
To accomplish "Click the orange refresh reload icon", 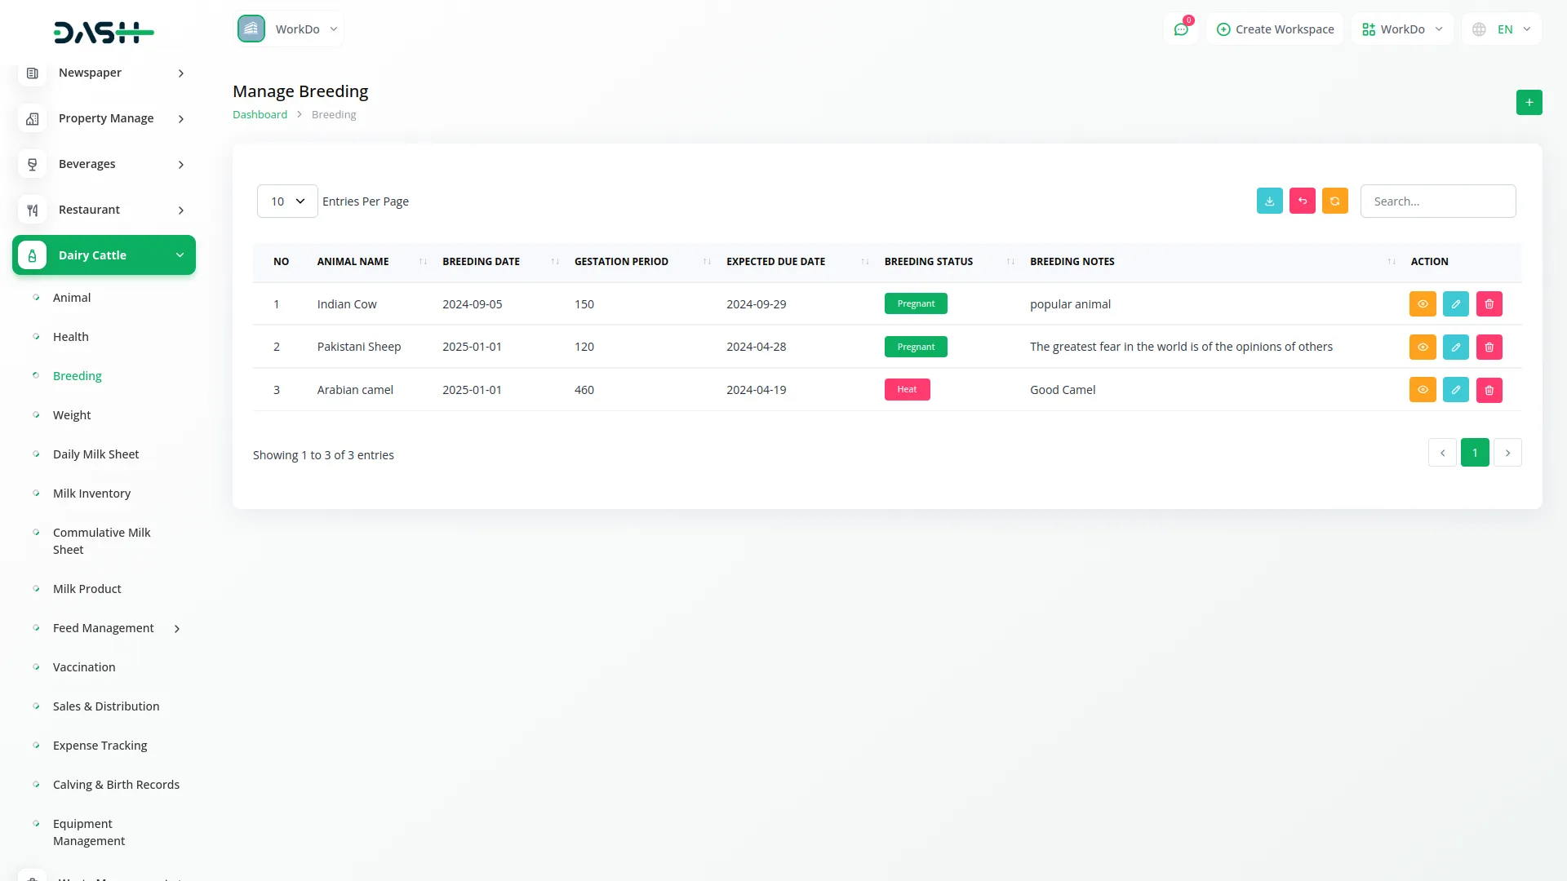I will tap(1334, 201).
